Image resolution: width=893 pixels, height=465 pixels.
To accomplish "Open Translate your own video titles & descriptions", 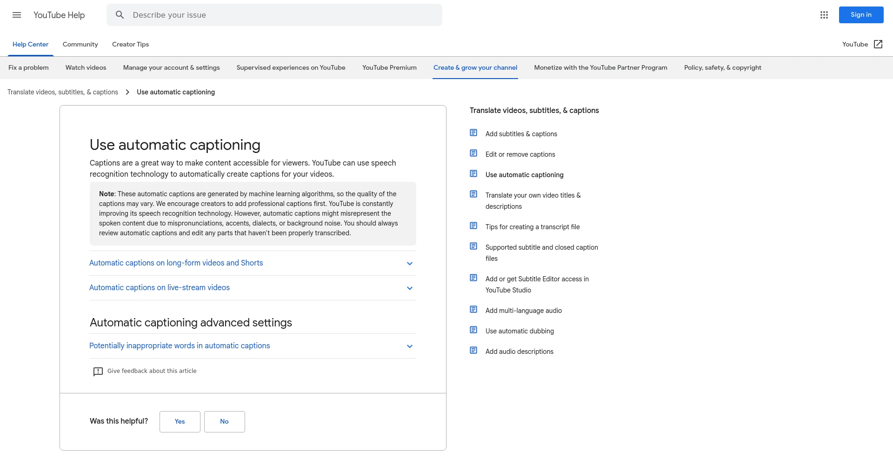I will (x=533, y=201).
